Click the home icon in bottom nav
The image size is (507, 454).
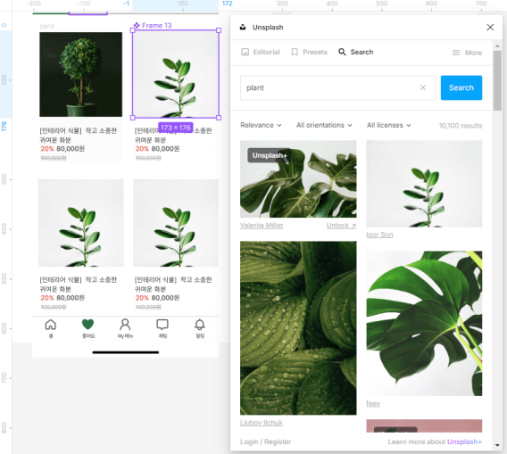click(51, 325)
